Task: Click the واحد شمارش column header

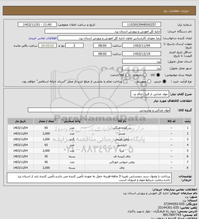Action: (x=72, y=121)
